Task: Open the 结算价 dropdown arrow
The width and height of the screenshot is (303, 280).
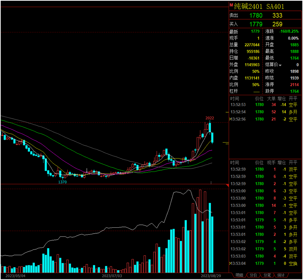Action: pyautogui.click(x=280, y=65)
